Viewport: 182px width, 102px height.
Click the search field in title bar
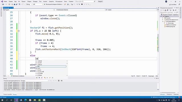85,1
